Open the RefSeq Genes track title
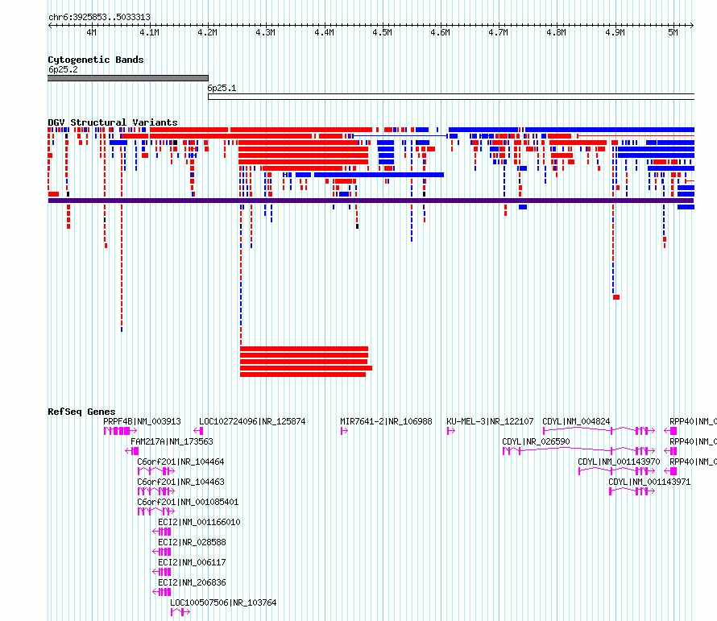This screenshot has width=717, height=621. (x=81, y=412)
